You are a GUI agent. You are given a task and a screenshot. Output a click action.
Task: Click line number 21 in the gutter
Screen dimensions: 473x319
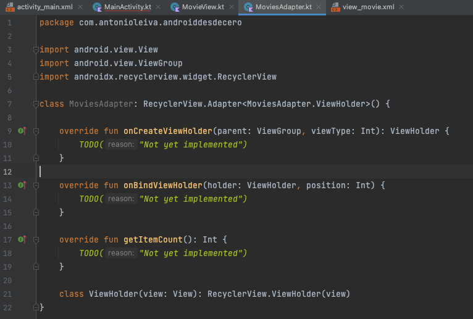[x=7, y=294]
